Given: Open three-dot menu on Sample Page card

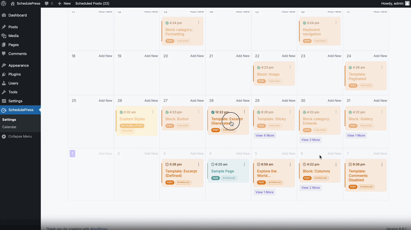Looking at the screenshot, I should pos(244,165).
